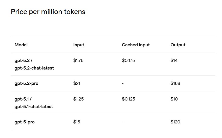
Task: Click the Output column header
Action: point(178,45)
